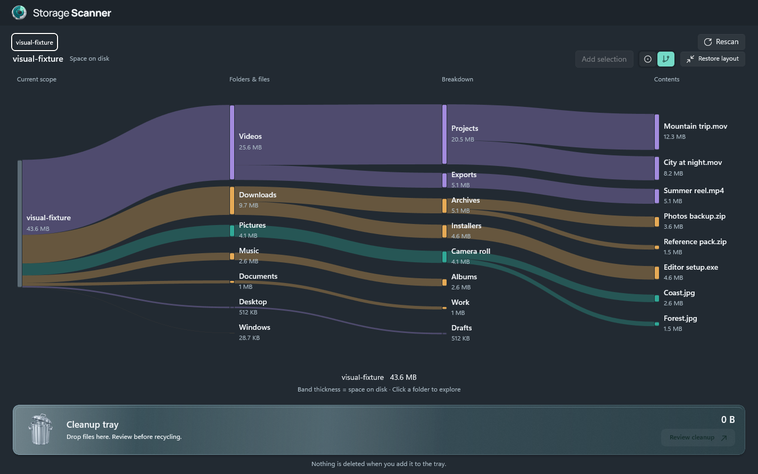Open the Storage Scanner app logo
Image resolution: width=758 pixels, height=474 pixels.
(19, 12)
